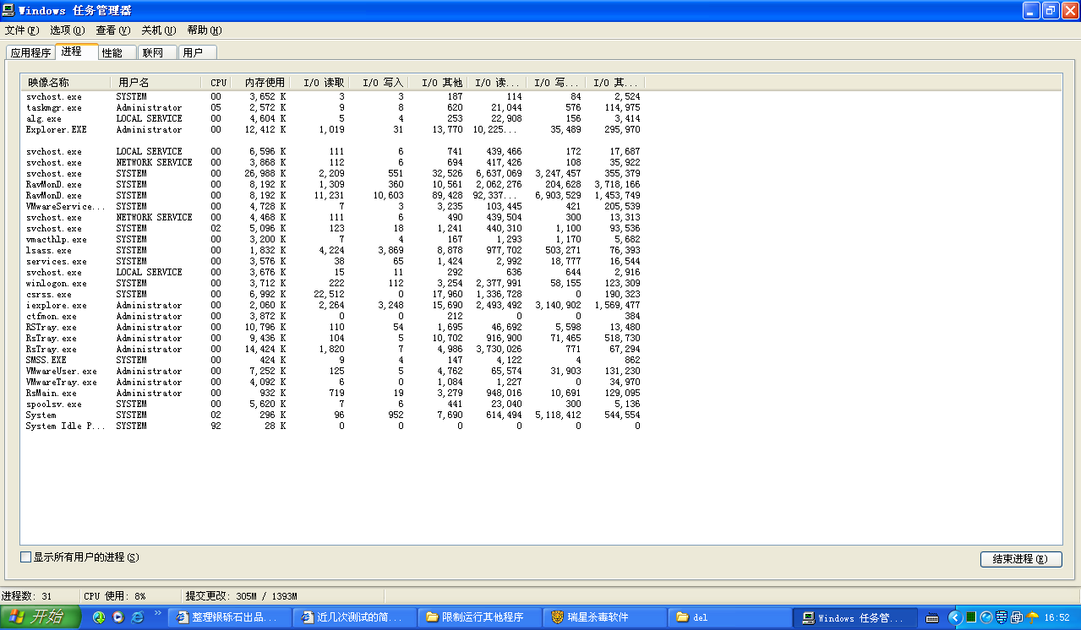The width and height of the screenshot is (1081, 630).
Task: Open the 关机(U) menu
Action: pyautogui.click(x=159, y=30)
